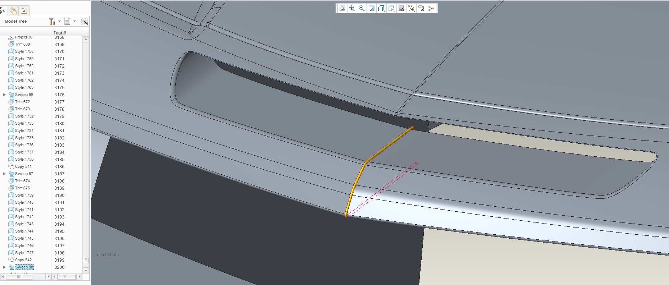Viewport: 669px width, 285px height.
Task: Click the Style 1740 feature icon
Action: click(11, 202)
